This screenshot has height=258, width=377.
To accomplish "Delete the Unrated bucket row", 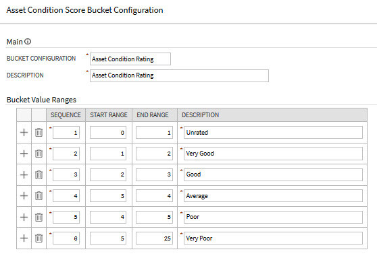I will [x=39, y=132].
